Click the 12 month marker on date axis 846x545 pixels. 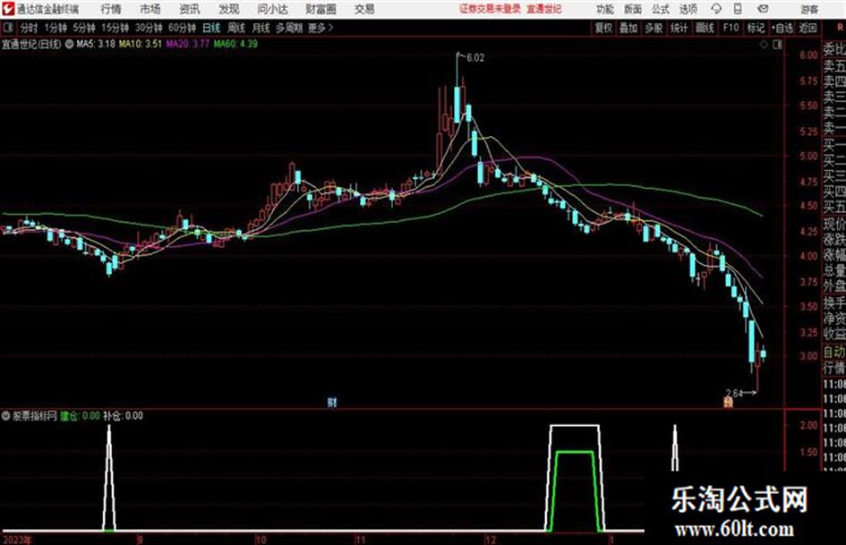point(491,540)
